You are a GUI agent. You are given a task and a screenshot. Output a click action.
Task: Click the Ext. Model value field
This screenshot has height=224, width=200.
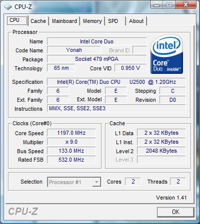point(116,100)
